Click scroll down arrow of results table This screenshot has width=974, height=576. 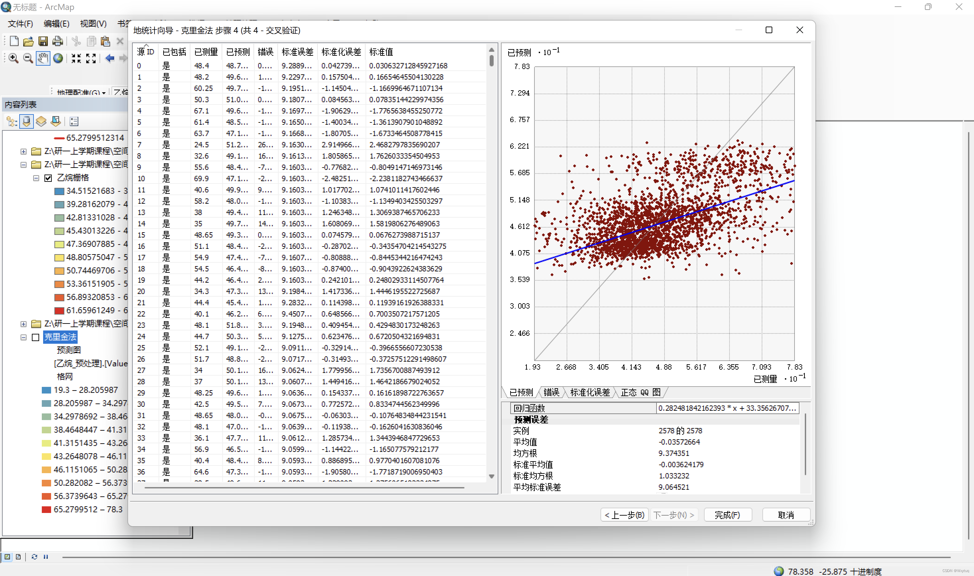click(491, 477)
